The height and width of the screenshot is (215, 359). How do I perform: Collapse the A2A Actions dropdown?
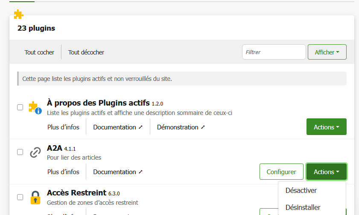[326, 172]
